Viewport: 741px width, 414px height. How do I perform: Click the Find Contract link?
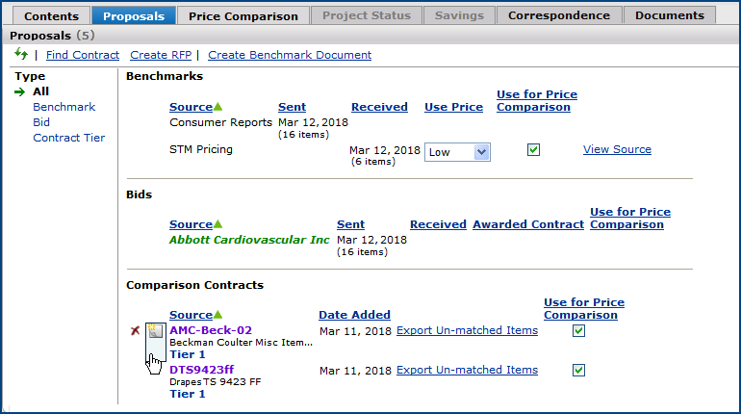(83, 55)
